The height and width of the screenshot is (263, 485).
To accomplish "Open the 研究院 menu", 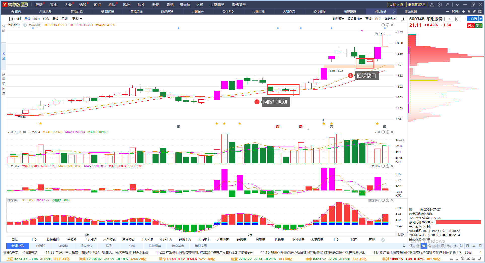I will (x=185, y=5).
